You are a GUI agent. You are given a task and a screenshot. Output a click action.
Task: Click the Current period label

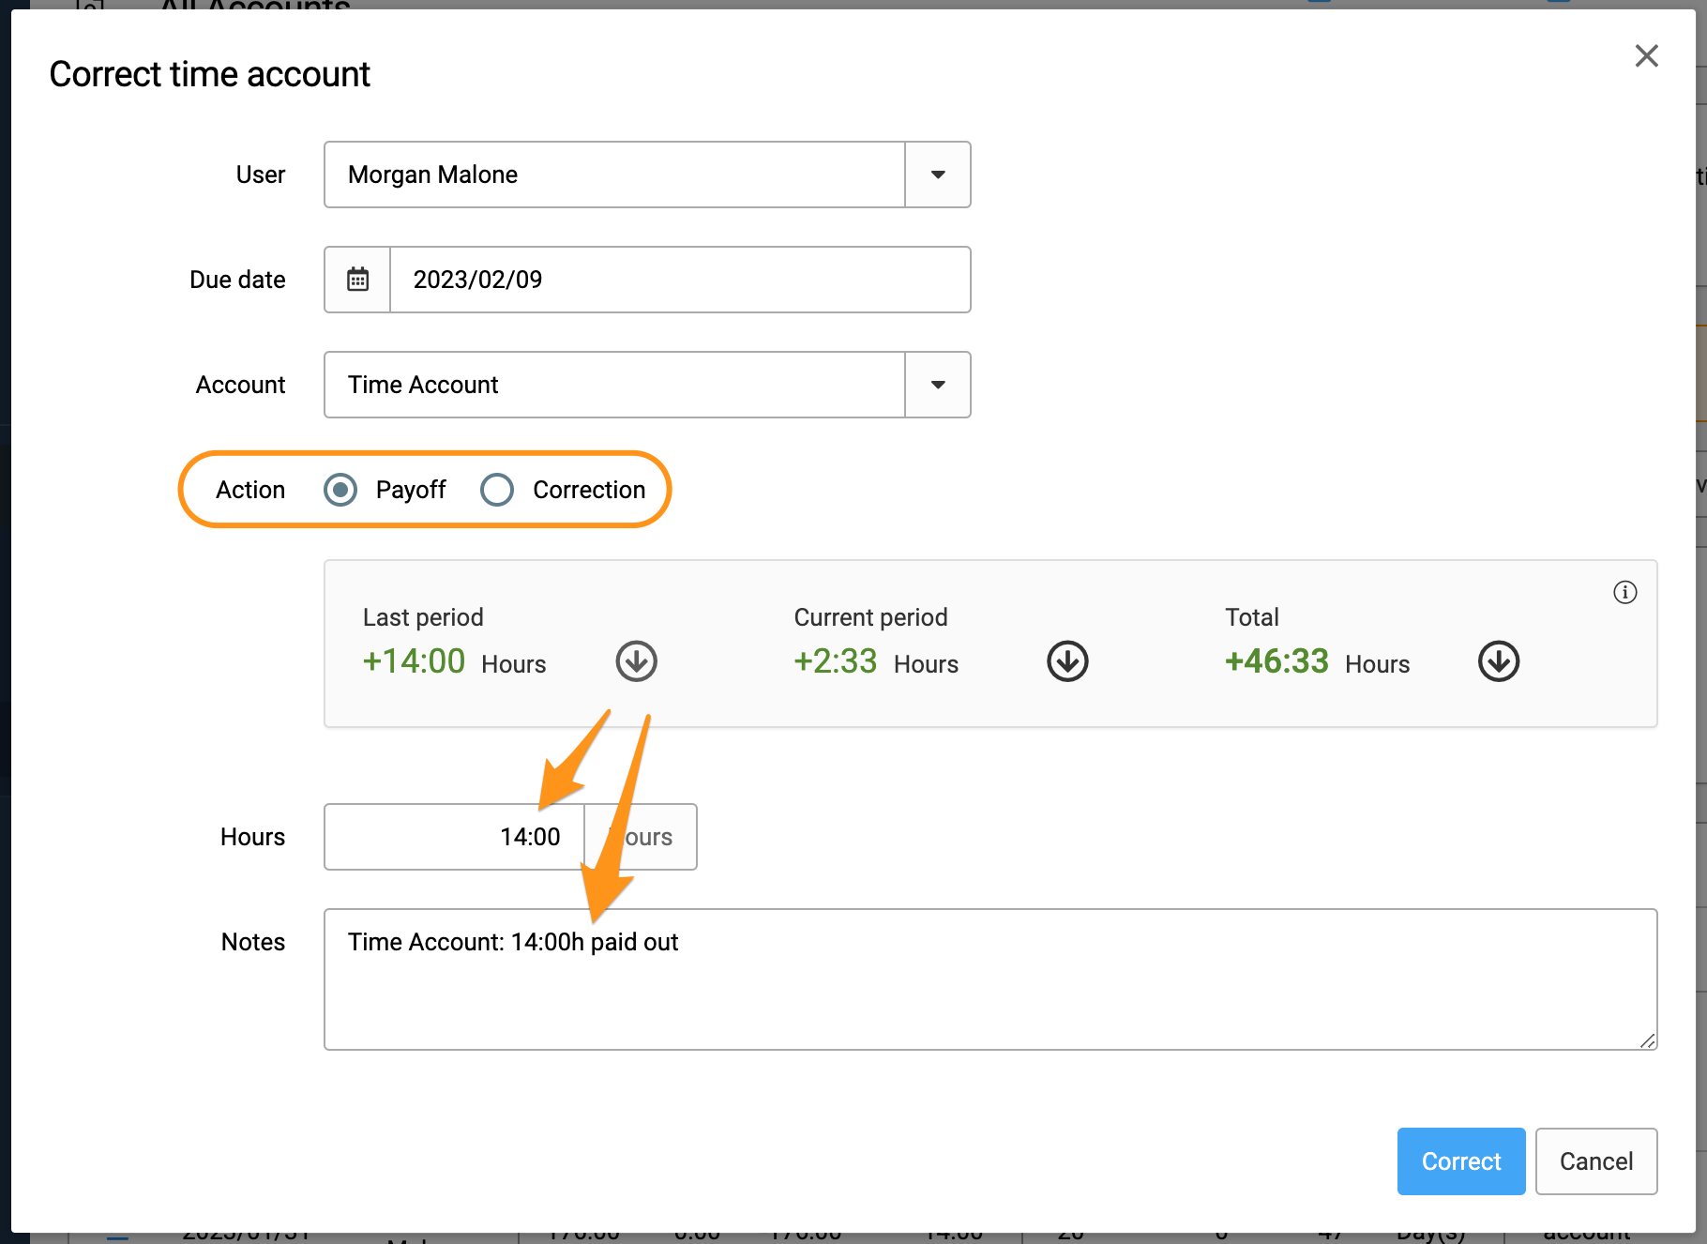click(x=870, y=617)
